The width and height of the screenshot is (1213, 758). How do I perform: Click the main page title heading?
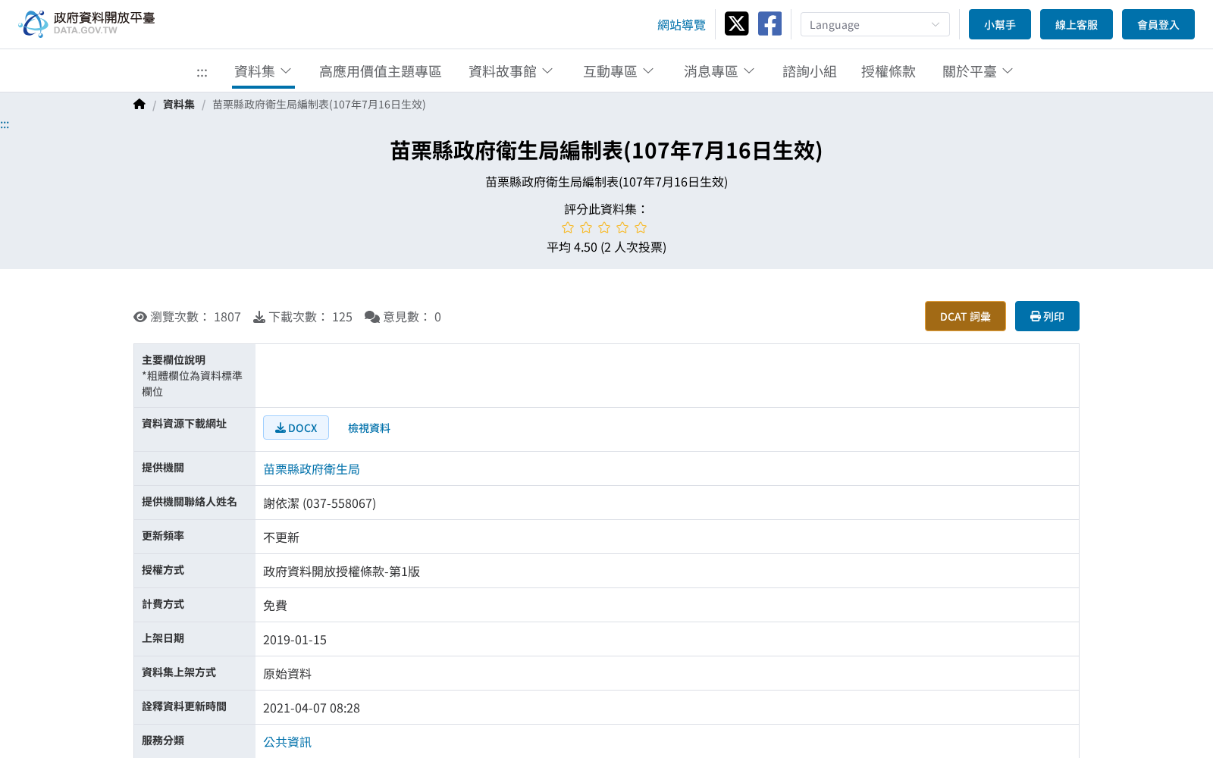pos(606,151)
